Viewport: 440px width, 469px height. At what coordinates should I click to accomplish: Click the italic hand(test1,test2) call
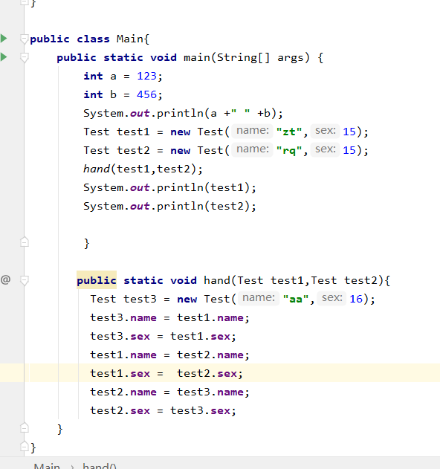[143, 169]
